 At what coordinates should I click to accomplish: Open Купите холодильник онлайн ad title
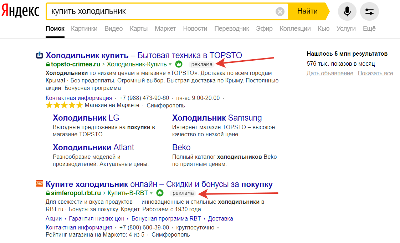(159, 184)
